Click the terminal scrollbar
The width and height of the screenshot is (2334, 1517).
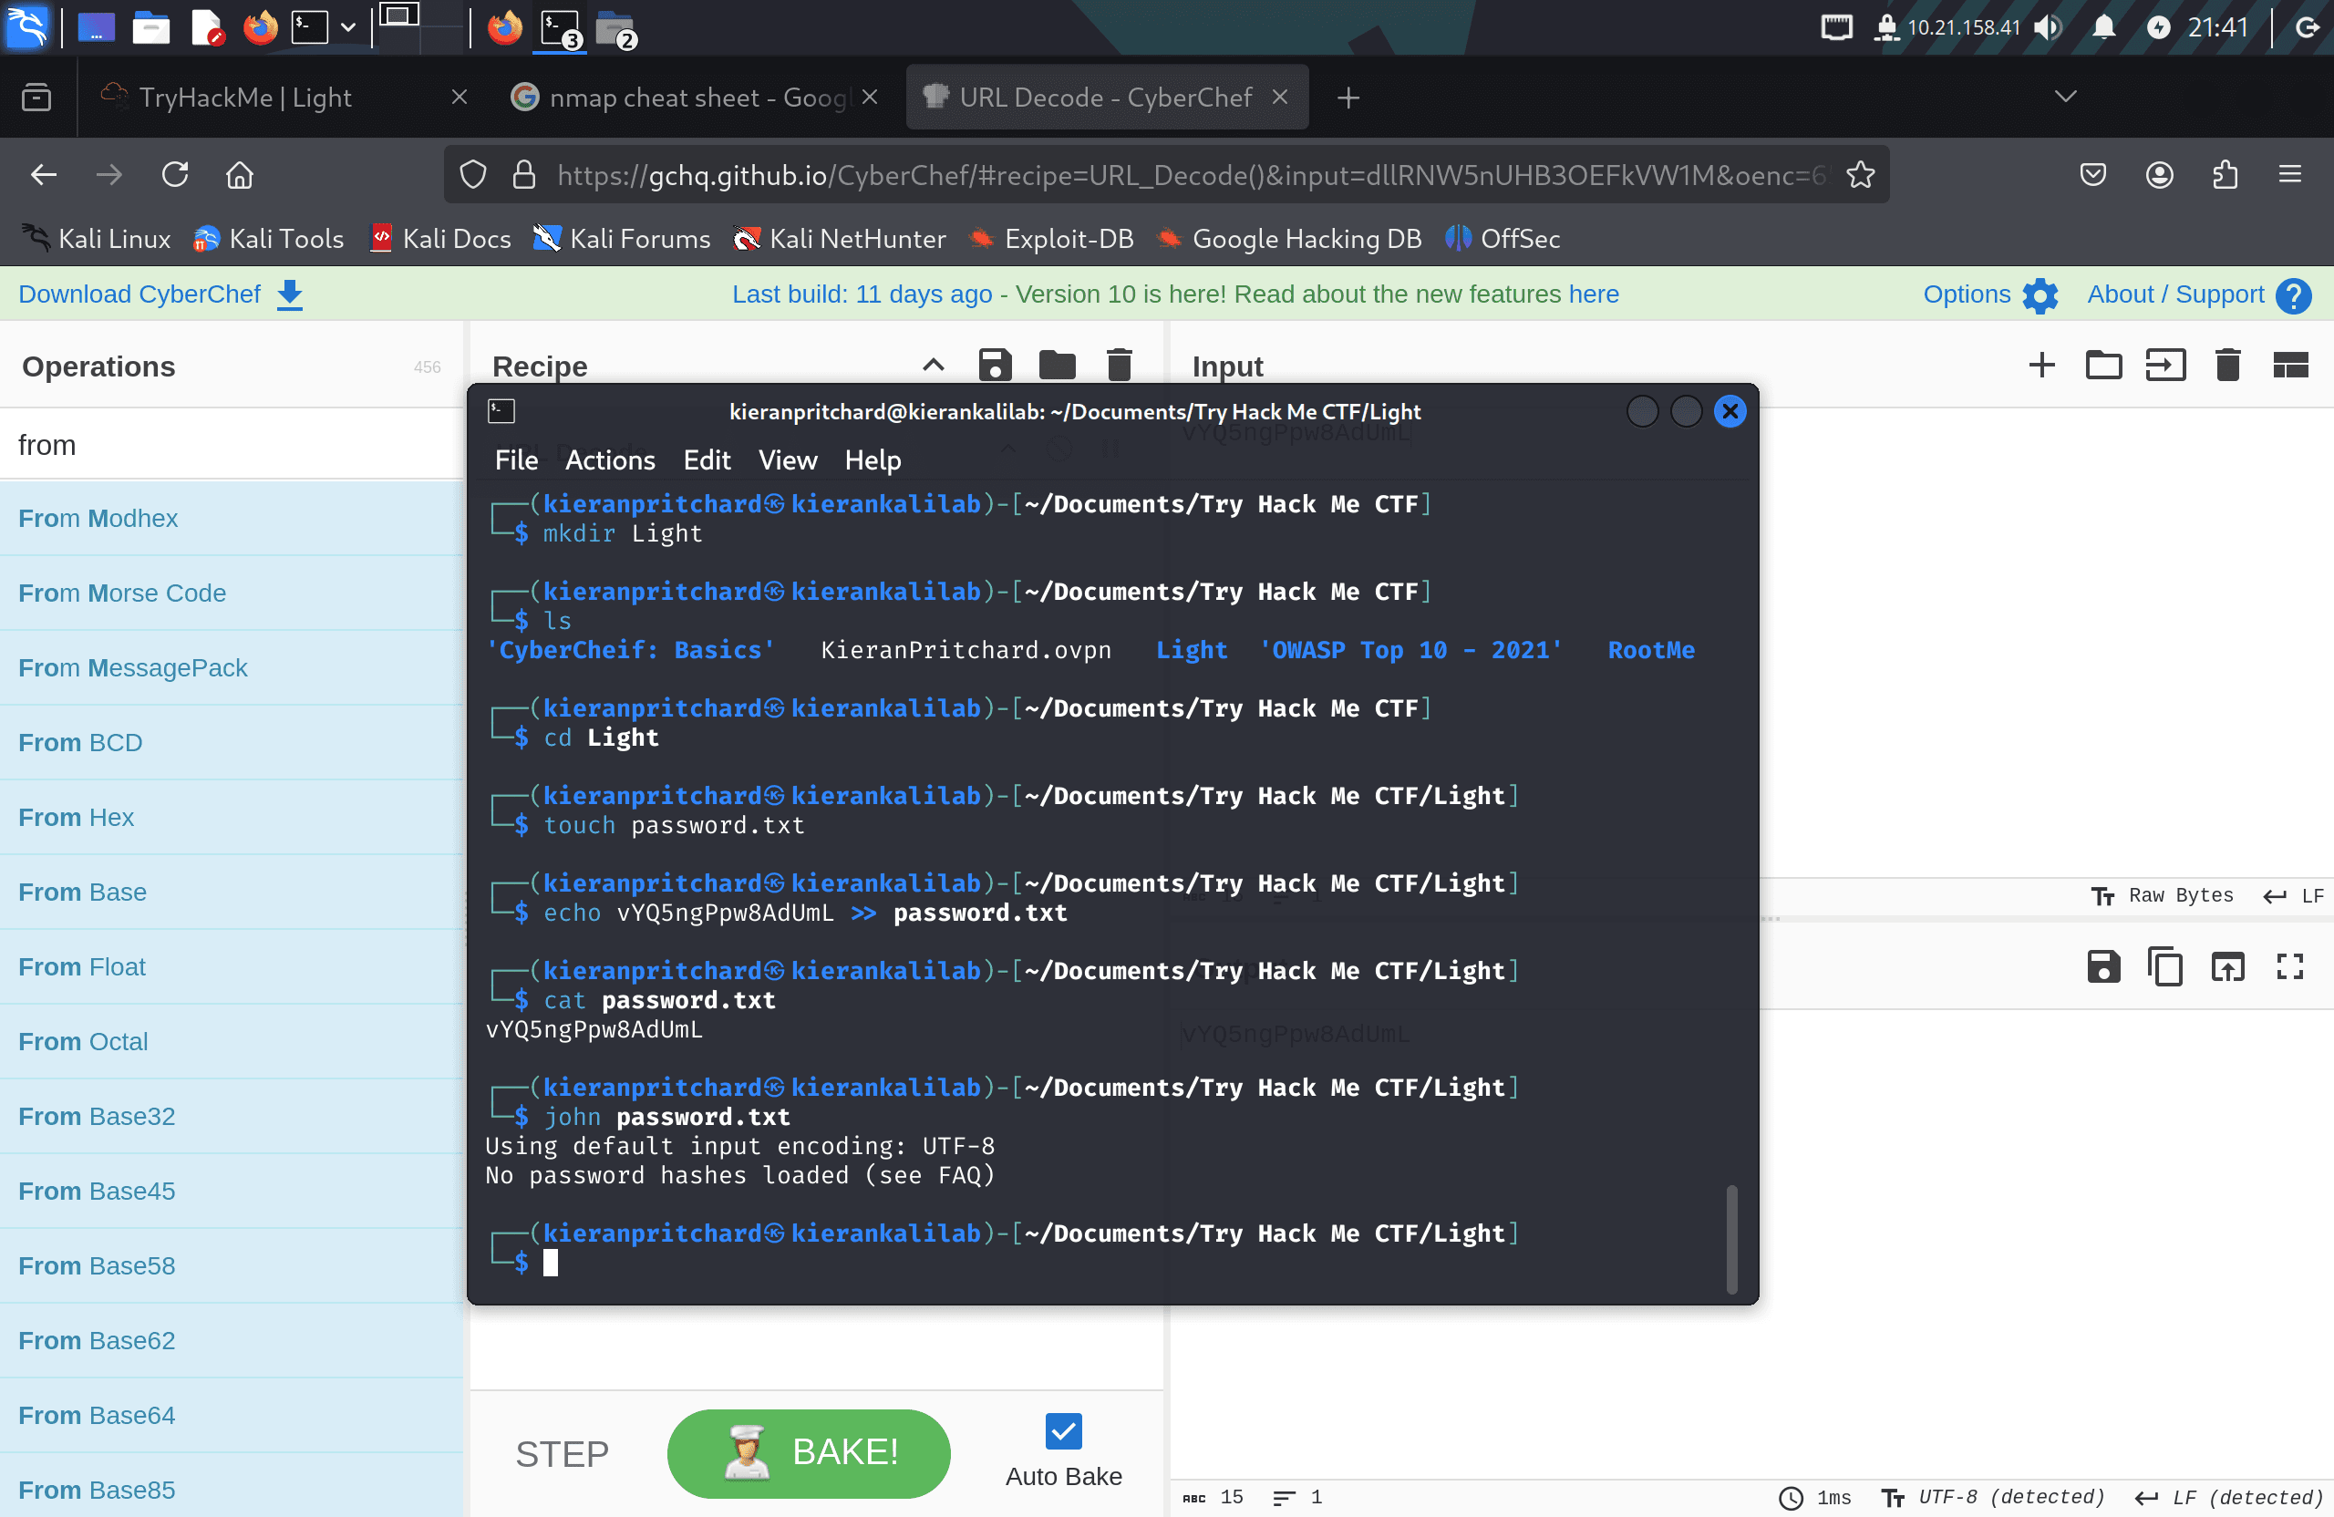[1730, 1239]
